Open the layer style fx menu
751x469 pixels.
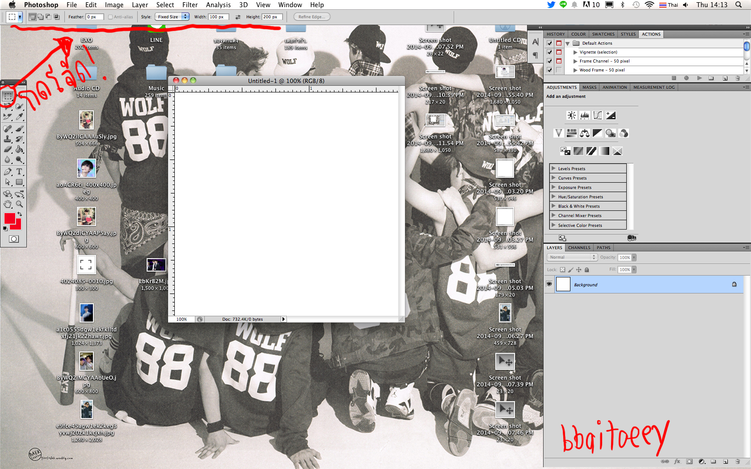coord(677,462)
